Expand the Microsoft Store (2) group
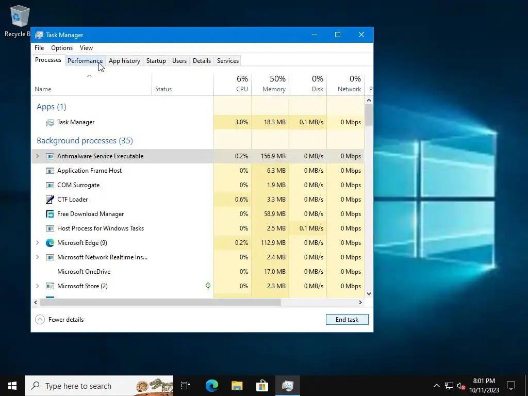The height and width of the screenshot is (396, 528). (x=37, y=286)
